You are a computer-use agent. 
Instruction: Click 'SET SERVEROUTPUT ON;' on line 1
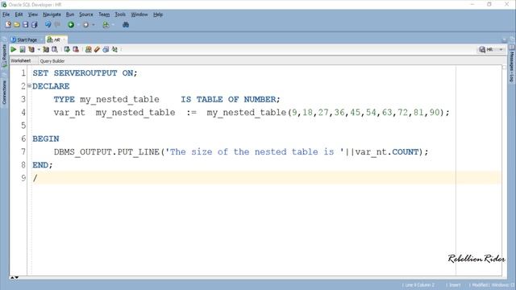85,73
